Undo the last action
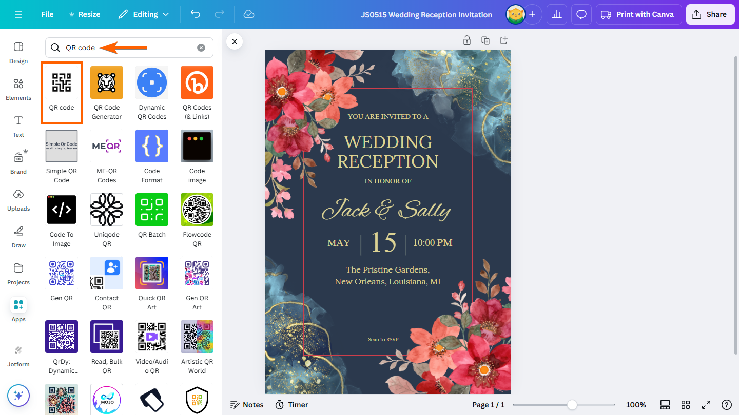This screenshot has width=739, height=415. [x=196, y=14]
